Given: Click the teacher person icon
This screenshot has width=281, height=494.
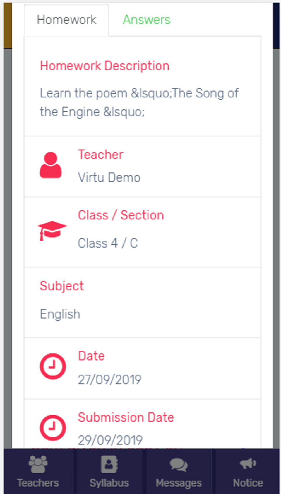Looking at the screenshot, I should (51, 165).
